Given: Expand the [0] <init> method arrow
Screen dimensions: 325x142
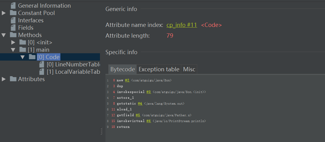Looking at the screenshot, I should (x=13, y=43).
